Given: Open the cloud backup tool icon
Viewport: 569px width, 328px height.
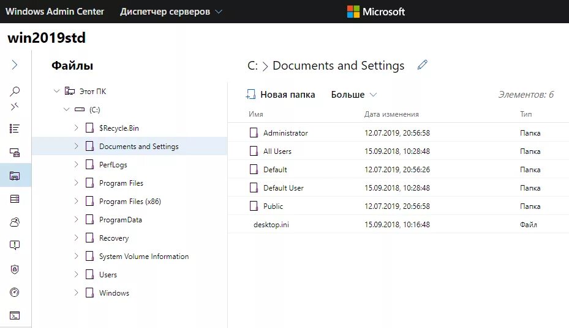Looking at the screenshot, I should (x=15, y=222).
